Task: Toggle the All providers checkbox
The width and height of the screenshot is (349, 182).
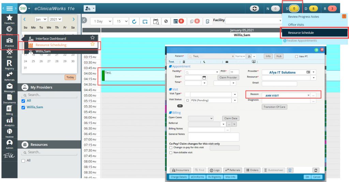Action: 23,101
